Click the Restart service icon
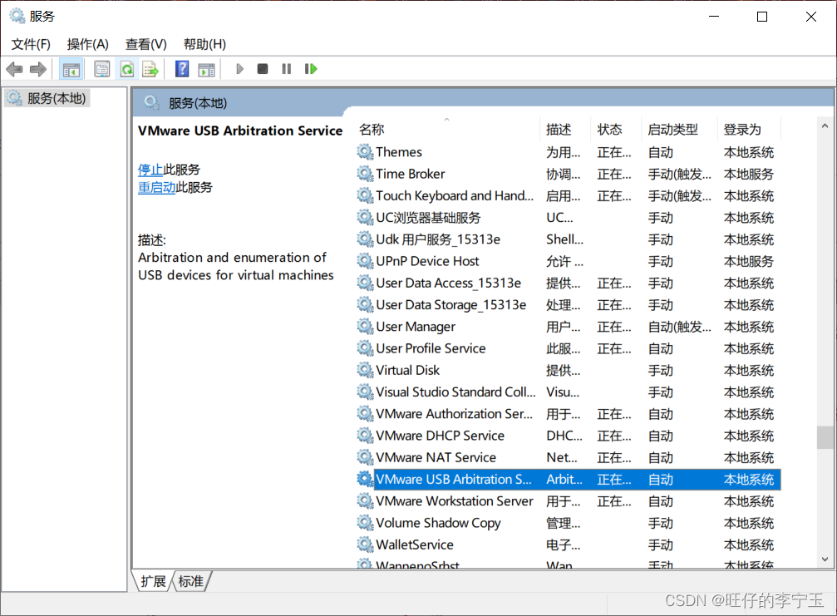This screenshot has width=837, height=616. click(x=311, y=69)
